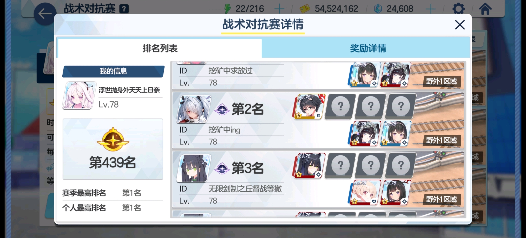The width and height of the screenshot is (526, 238).
Task: Open settings gear icon
Action: pos(458,9)
